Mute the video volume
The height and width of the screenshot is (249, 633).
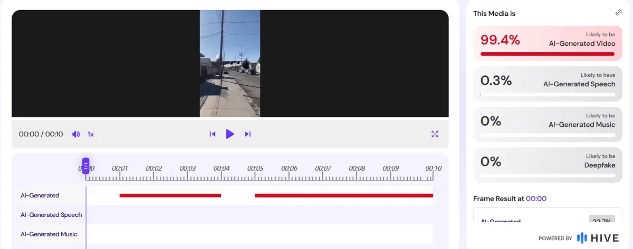coord(76,134)
